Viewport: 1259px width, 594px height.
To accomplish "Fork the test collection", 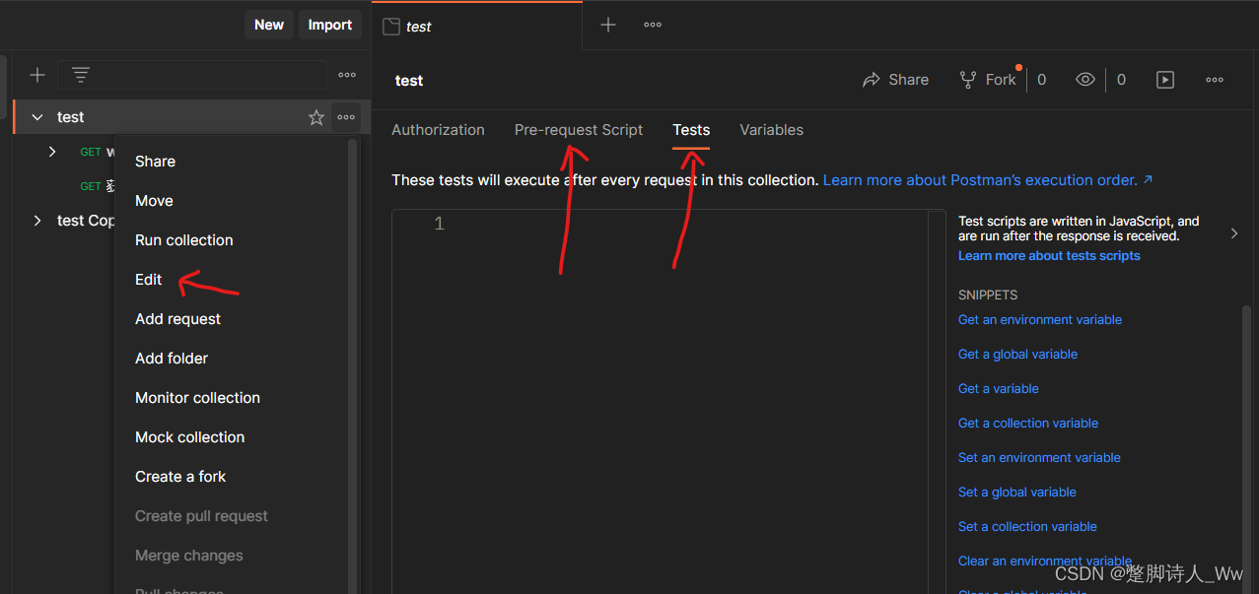I will click(988, 80).
